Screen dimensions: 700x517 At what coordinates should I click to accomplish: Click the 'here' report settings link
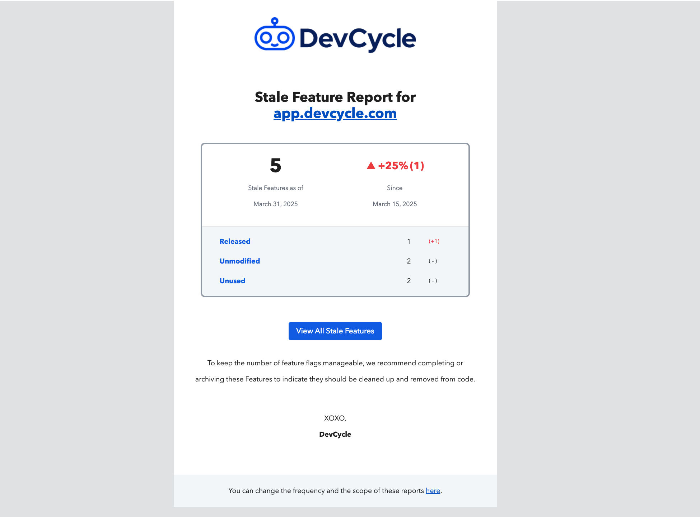[433, 490]
